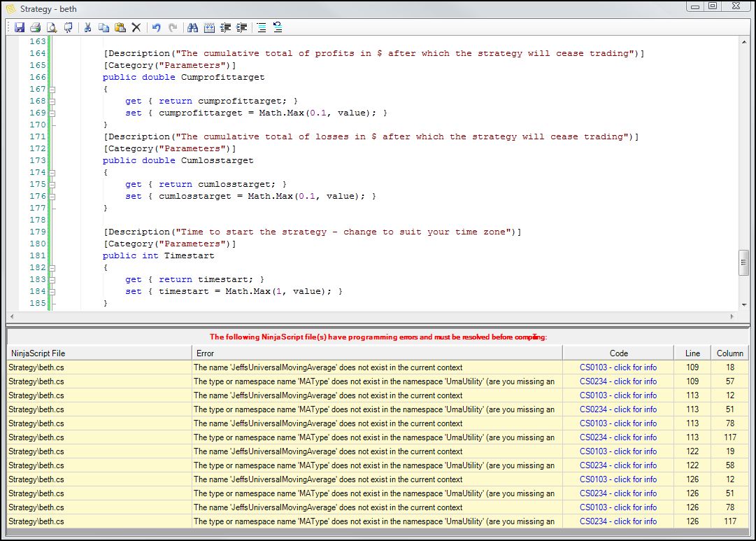Click the scroll down arrow of code editor
Screen dimensions: 756x541
click(x=744, y=304)
